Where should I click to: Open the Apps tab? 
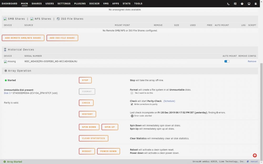116,3
